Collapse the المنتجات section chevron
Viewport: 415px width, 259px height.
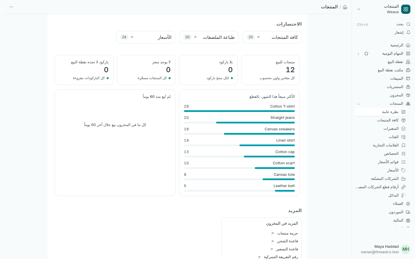(359, 104)
